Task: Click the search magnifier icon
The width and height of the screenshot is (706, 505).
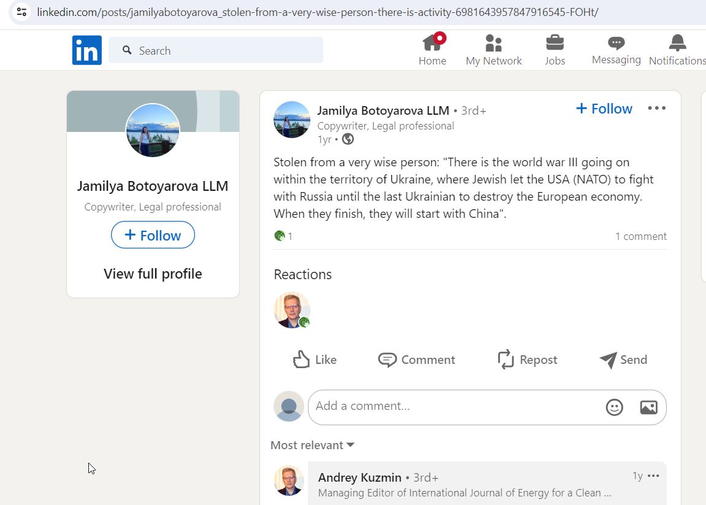Action: point(127,50)
